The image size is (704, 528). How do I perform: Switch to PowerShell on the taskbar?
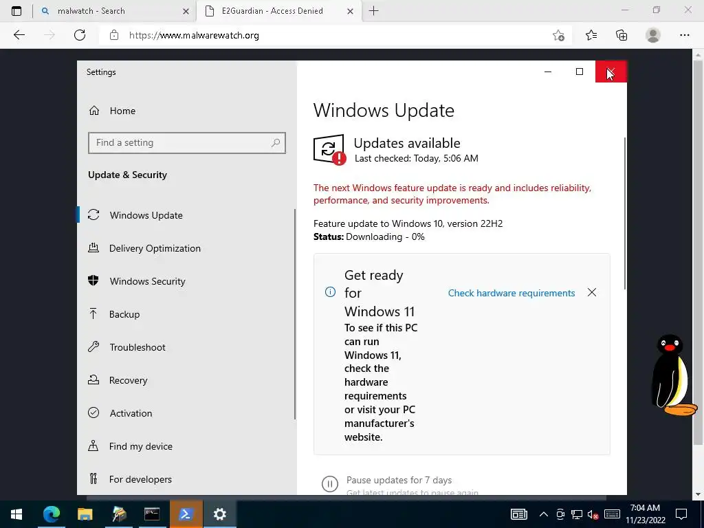186,514
